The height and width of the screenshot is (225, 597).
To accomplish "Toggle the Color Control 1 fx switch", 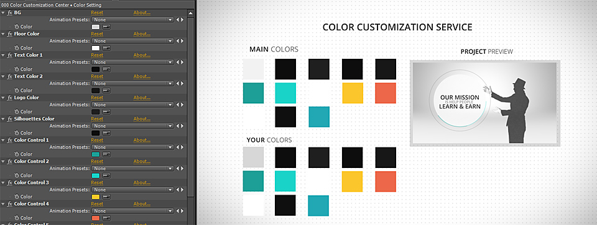I will click(9, 140).
